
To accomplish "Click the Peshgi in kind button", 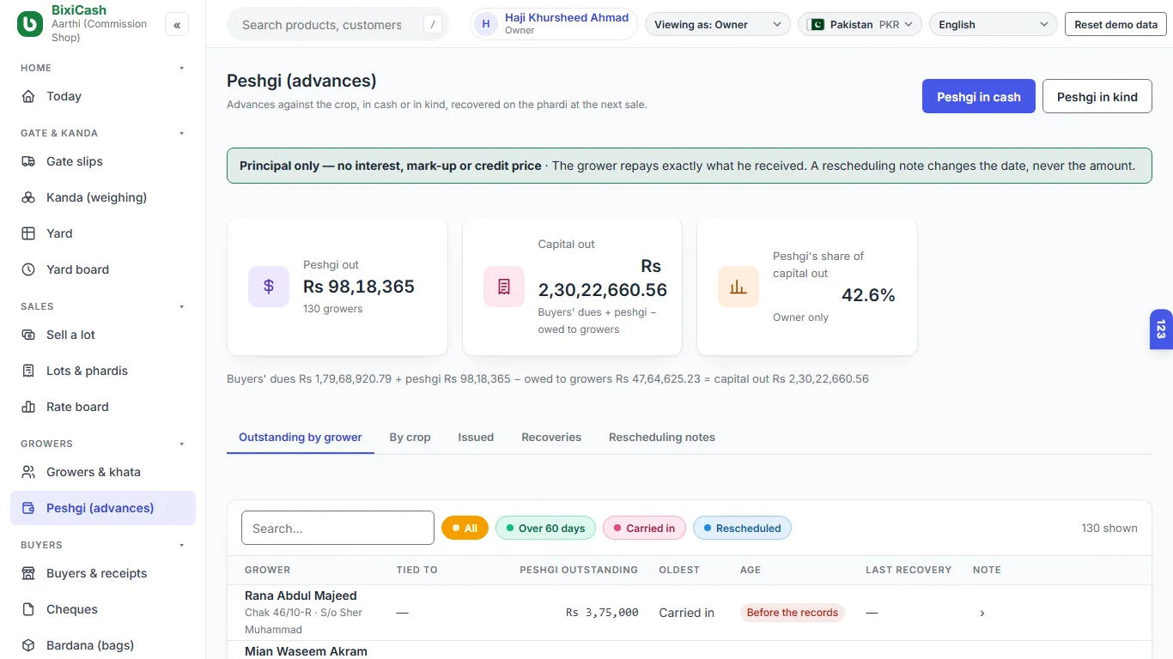I will point(1097,97).
